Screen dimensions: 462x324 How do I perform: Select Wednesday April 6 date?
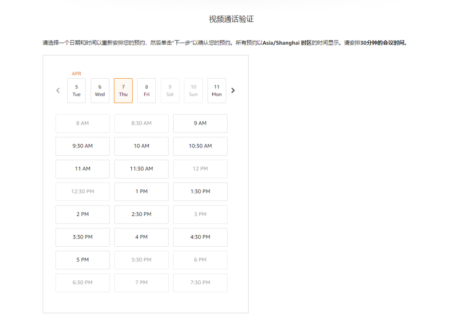pyautogui.click(x=100, y=91)
